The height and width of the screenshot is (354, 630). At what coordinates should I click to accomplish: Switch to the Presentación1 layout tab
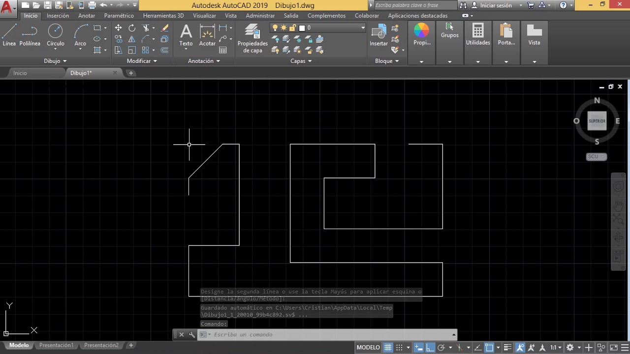56,345
